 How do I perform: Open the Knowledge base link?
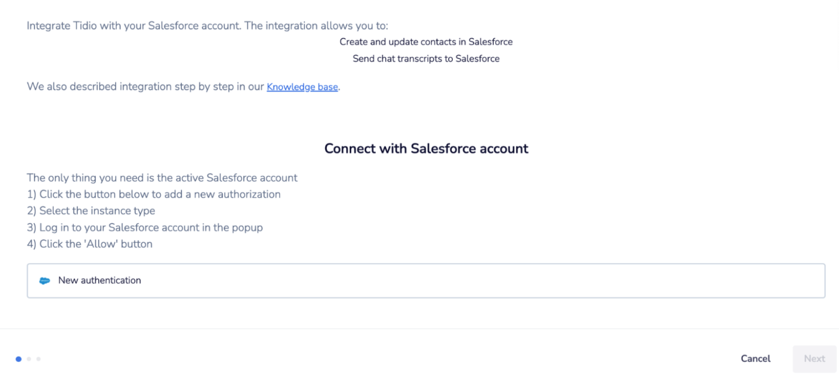coord(302,87)
